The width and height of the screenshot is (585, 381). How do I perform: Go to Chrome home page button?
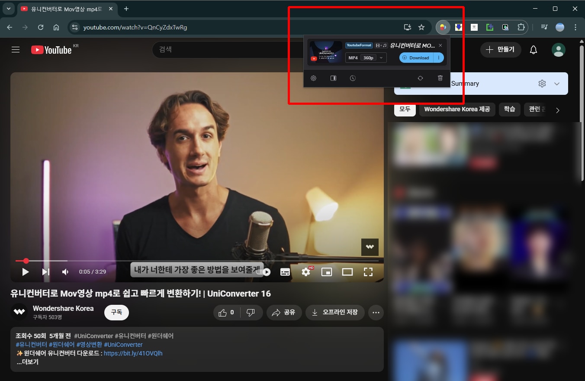[56, 27]
